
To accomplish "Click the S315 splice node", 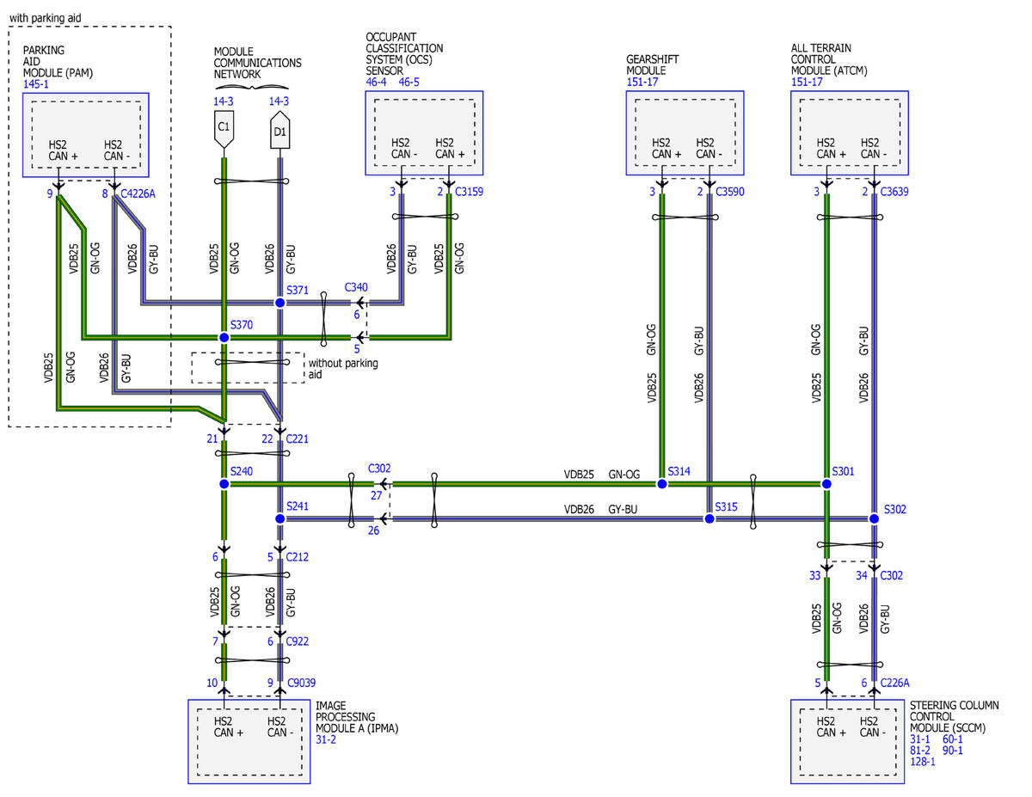I will click(709, 519).
